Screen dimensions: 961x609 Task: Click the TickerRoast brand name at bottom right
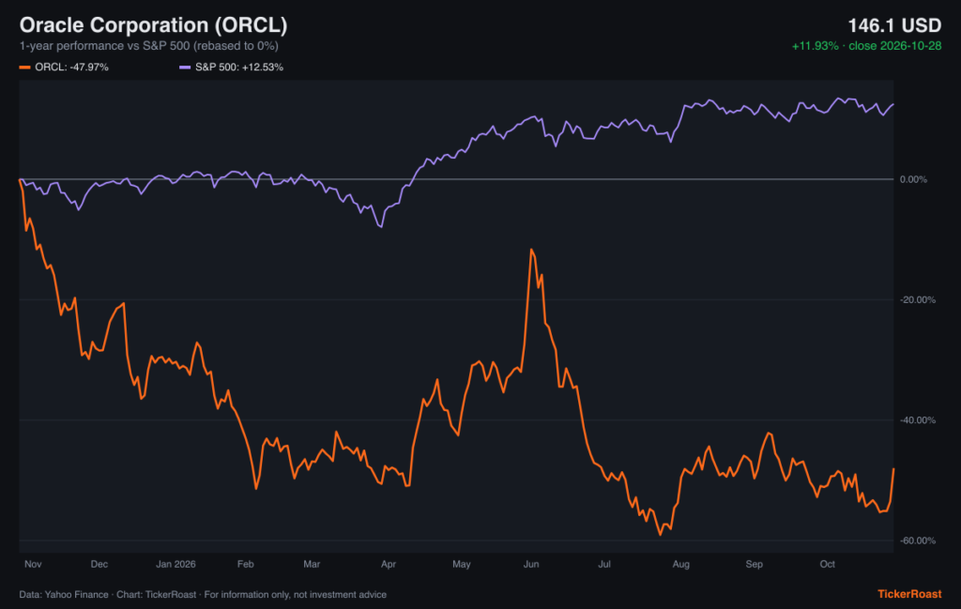(x=909, y=594)
